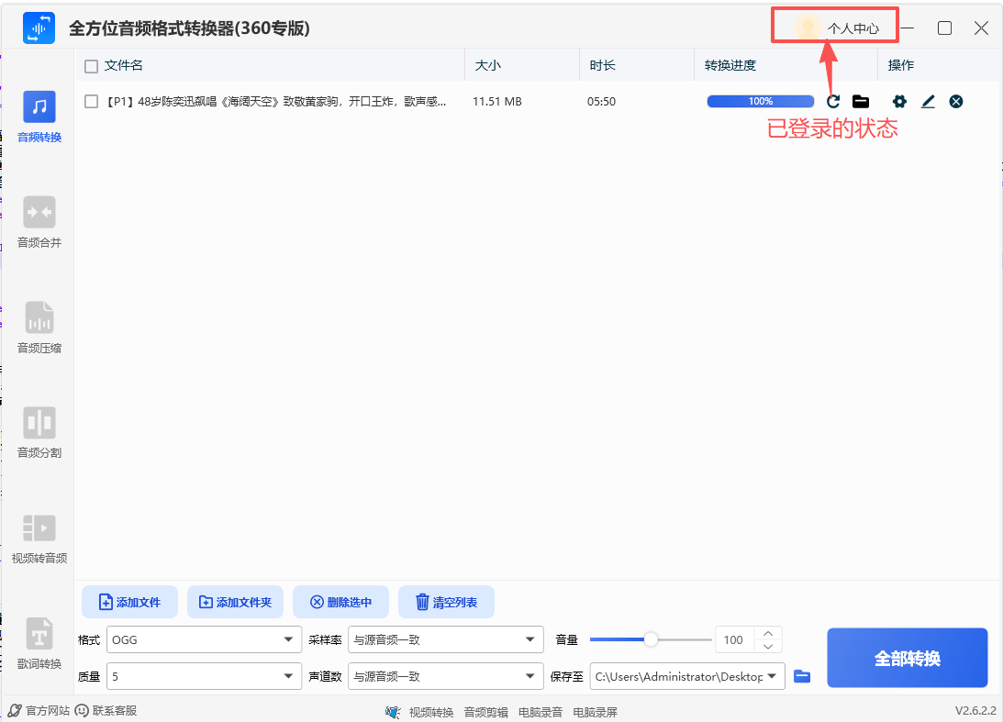Expand the 格式 OGG format dropdown
This screenshot has width=1003, height=722.
click(204, 639)
